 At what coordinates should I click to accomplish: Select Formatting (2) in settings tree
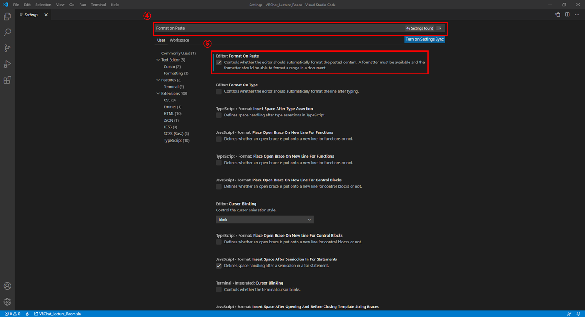176,73
